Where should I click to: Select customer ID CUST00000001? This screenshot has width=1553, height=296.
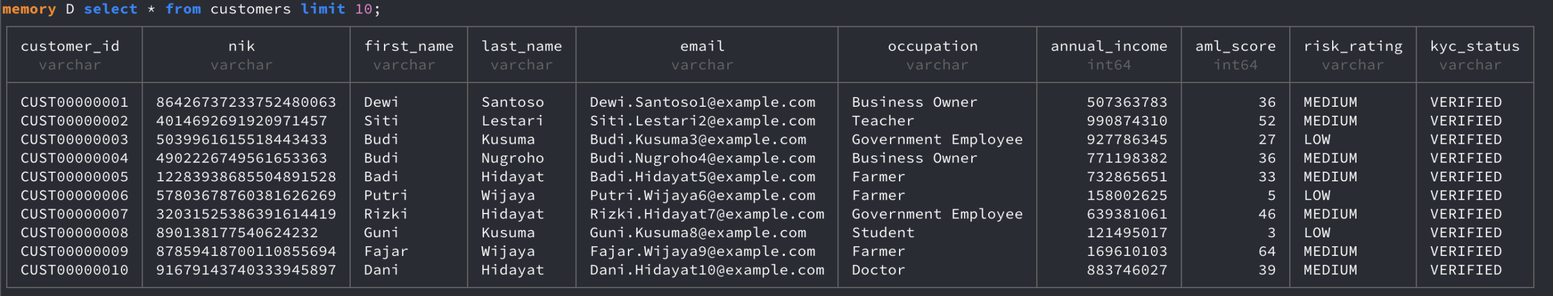click(x=75, y=102)
